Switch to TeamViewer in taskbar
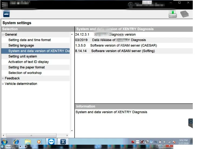The width and height of the screenshot is (199, 149). (51, 141)
